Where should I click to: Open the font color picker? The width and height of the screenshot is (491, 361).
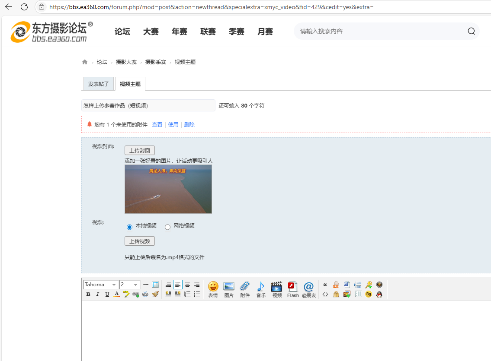coord(117,294)
